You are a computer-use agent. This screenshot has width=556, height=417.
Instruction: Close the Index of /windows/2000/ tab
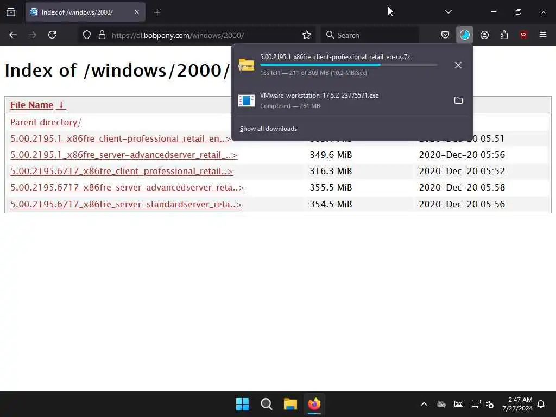pyautogui.click(x=136, y=12)
